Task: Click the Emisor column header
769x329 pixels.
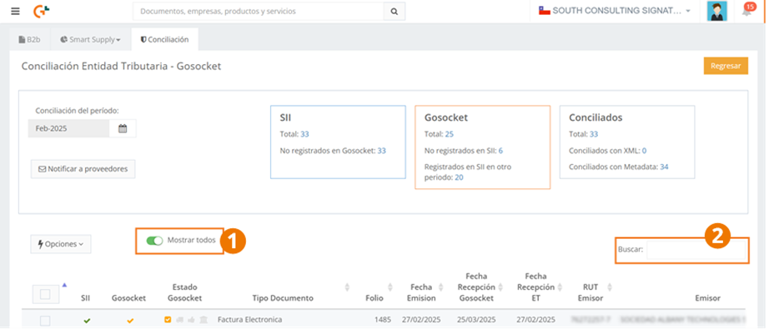Action: (x=707, y=298)
